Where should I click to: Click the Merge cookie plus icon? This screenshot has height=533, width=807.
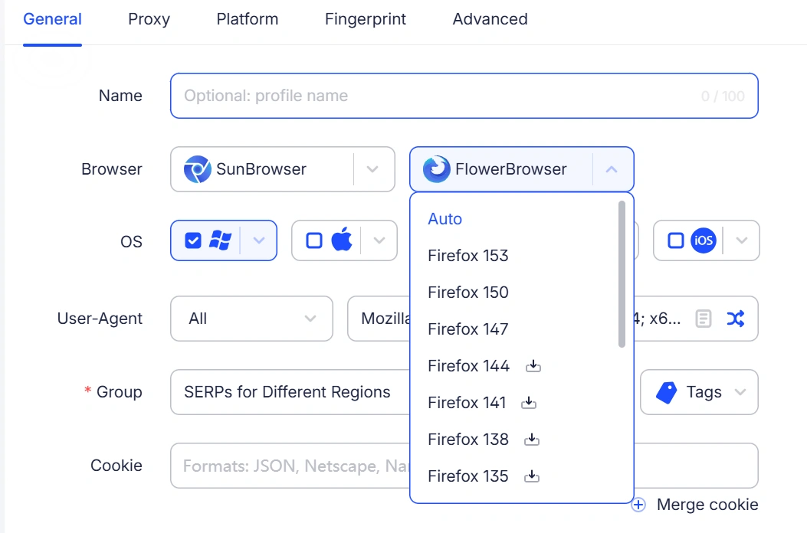point(638,505)
